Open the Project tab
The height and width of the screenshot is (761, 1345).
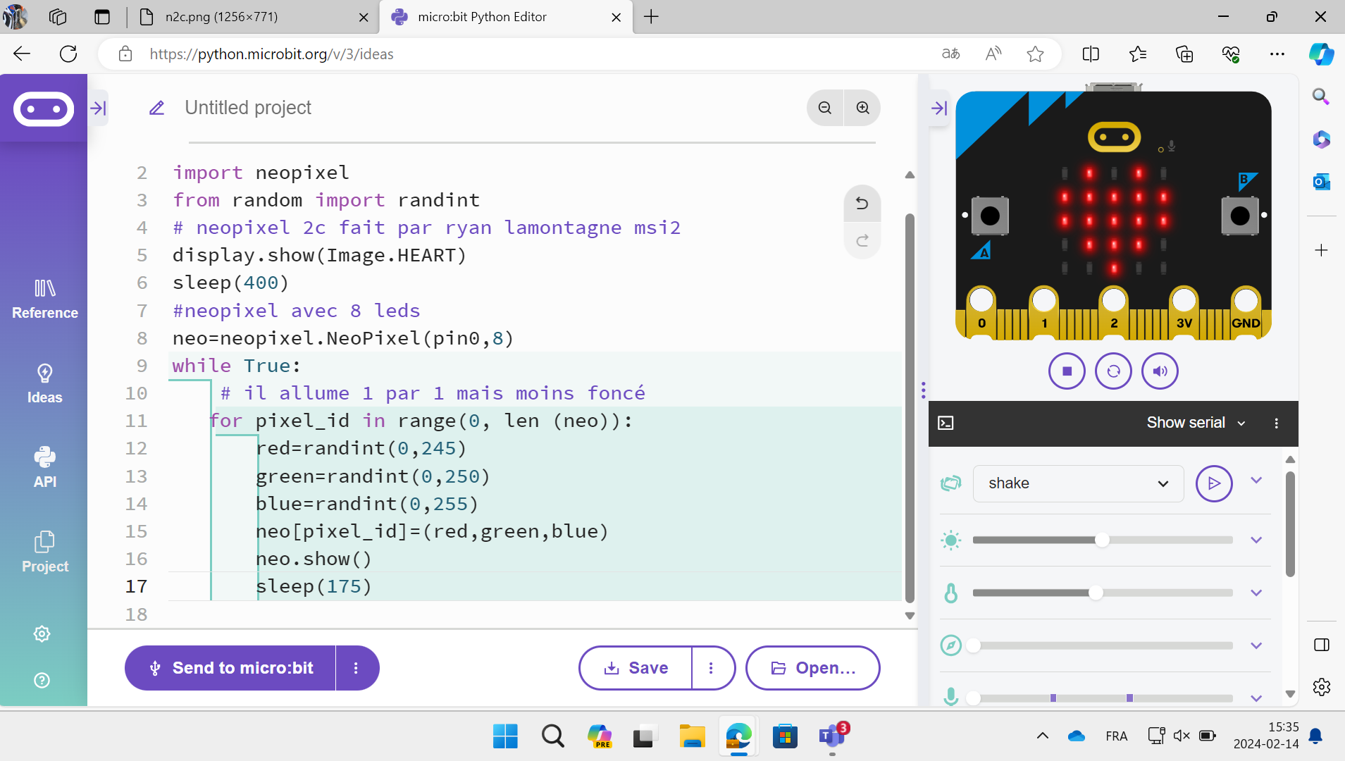(x=44, y=552)
